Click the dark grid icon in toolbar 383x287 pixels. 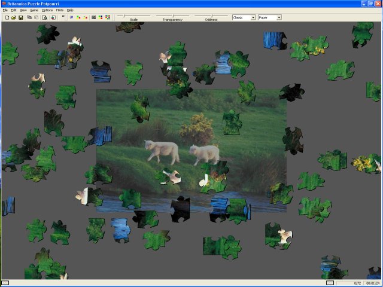(x=93, y=17)
